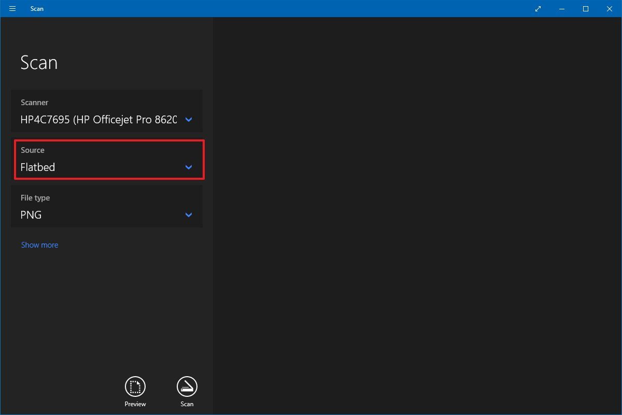Image resolution: width=622 pixels, height=415 pixels.
Task: Reveal additional settings via Show more
Action: (x=39, y=245)
